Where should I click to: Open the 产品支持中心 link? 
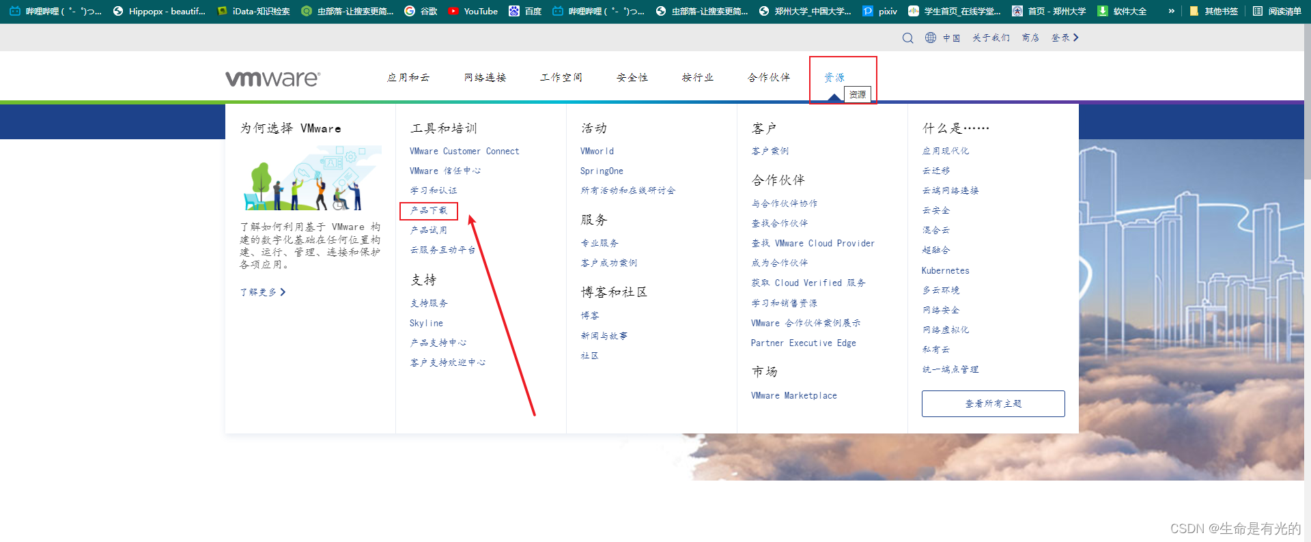click(438, 343)
